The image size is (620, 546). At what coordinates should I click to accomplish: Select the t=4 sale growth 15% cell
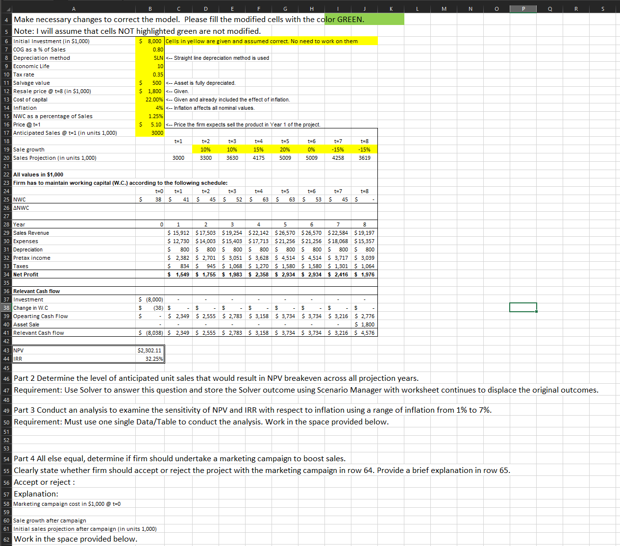(258, 149)
